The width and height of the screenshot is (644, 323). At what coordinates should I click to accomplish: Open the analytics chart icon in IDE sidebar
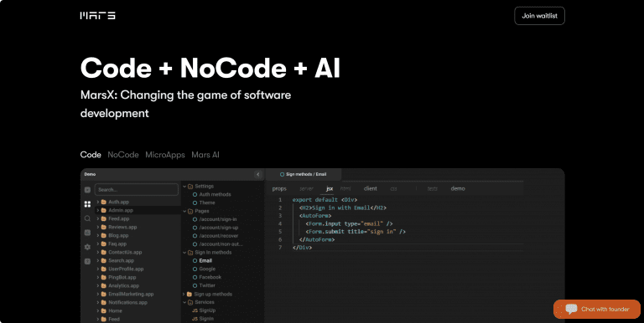coord(87,233)
